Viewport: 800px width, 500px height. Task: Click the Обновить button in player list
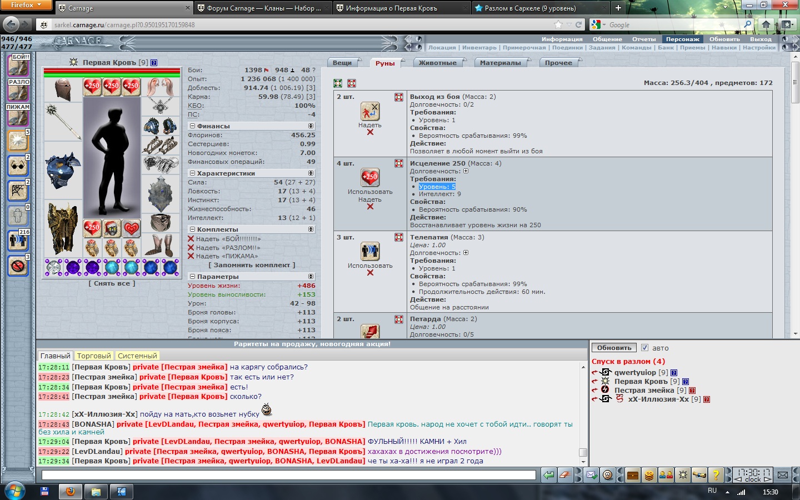(x=614, y=348)
